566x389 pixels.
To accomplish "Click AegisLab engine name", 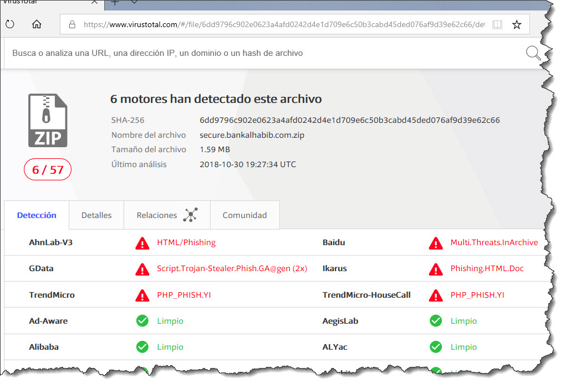I will click(340, 321).
